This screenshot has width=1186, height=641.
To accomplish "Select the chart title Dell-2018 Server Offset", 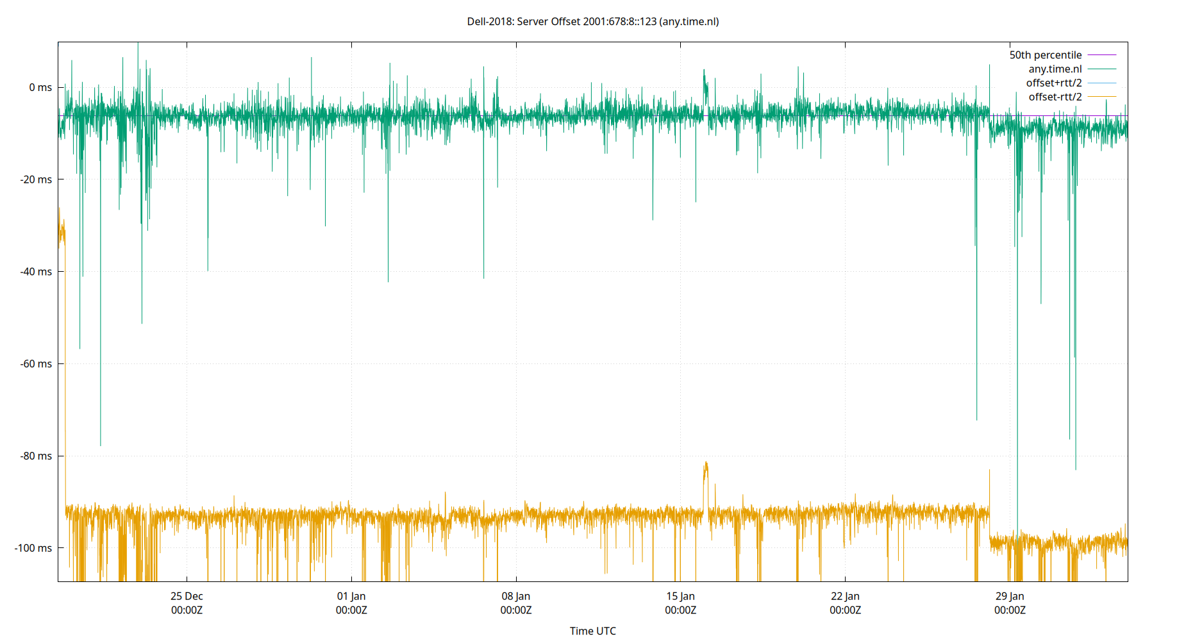I will (x=593, y=21).
